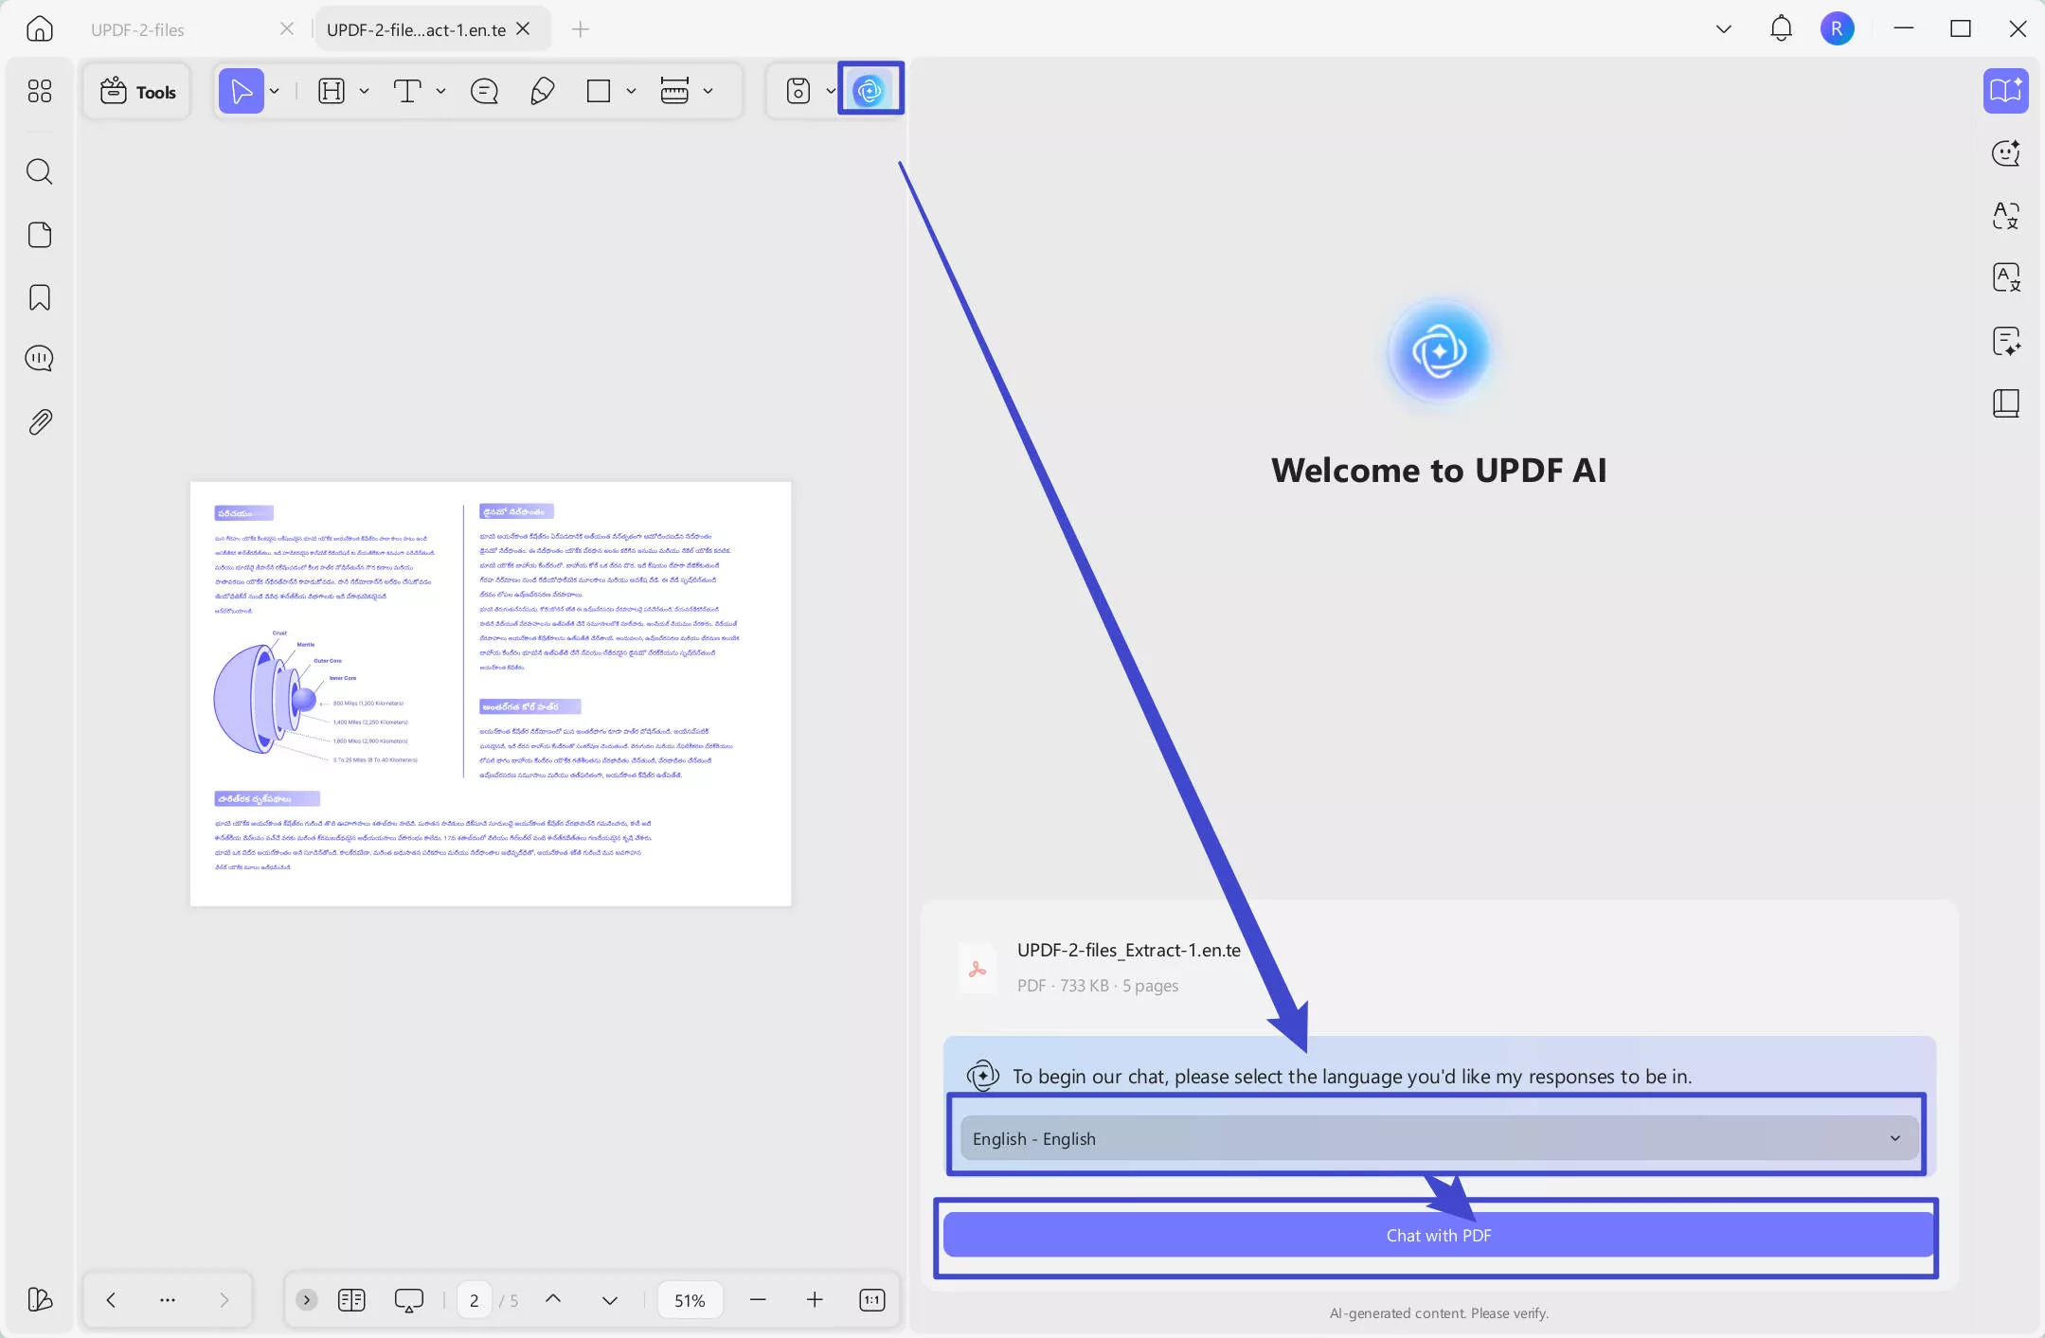Expand the shape tool dropdown
This screenshot has height=1338, width=2045.
pos(631,91)
